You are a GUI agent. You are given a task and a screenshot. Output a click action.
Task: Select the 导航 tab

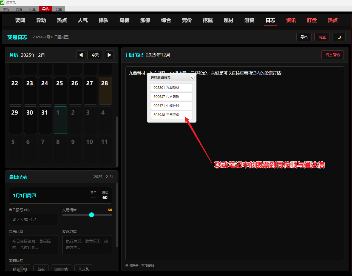coord(46,9)
